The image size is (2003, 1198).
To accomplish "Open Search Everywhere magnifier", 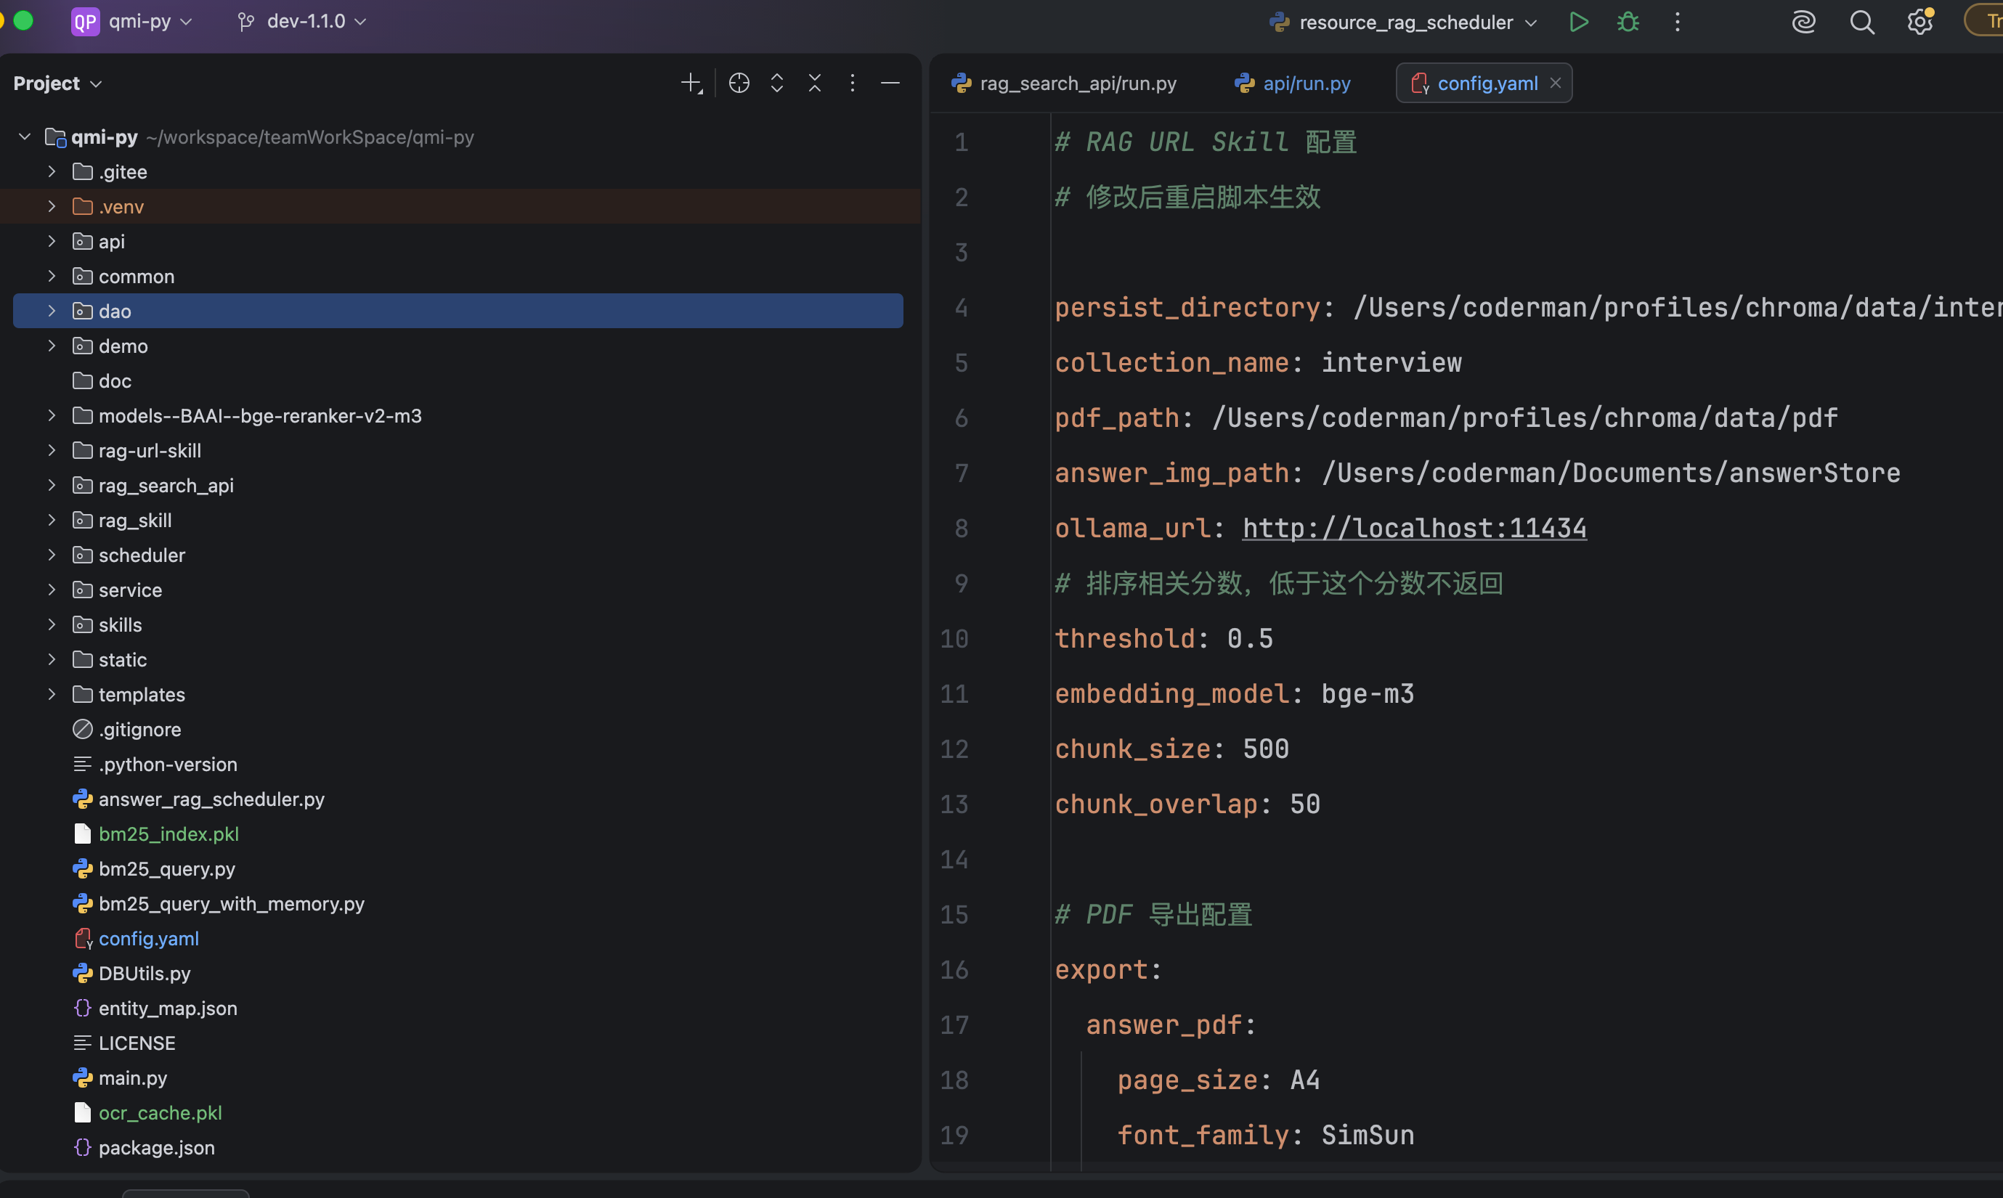I will [1861, 22].
